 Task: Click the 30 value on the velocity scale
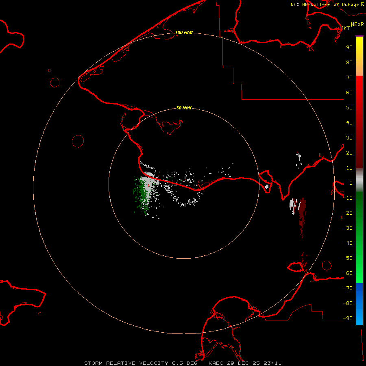tap(349, 138)
